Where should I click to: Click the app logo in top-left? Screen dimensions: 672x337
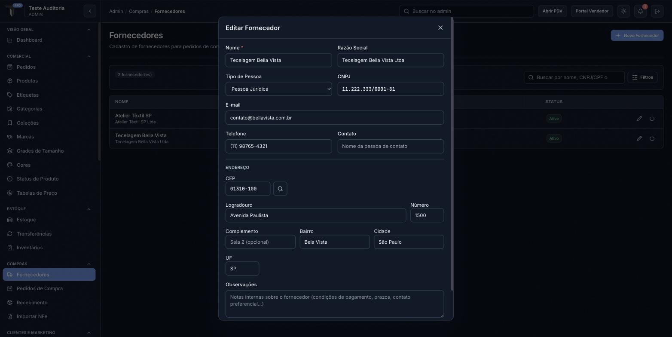pos(12,11)
